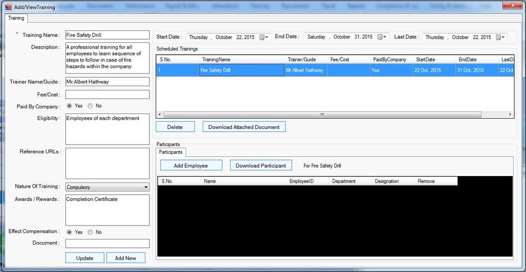The image size is (526, 272).
Task: Click Remove column header in Participants
Action: pos(436,181)
